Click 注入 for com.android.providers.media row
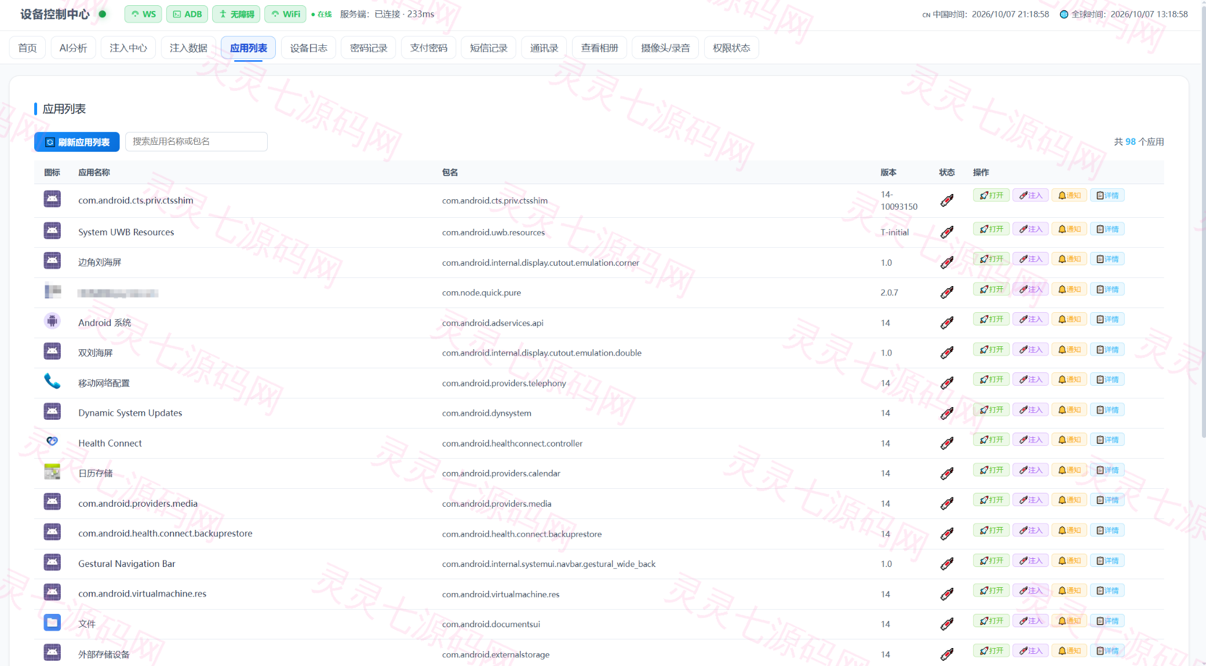Screen dimensions: 1206x666 1030,500
